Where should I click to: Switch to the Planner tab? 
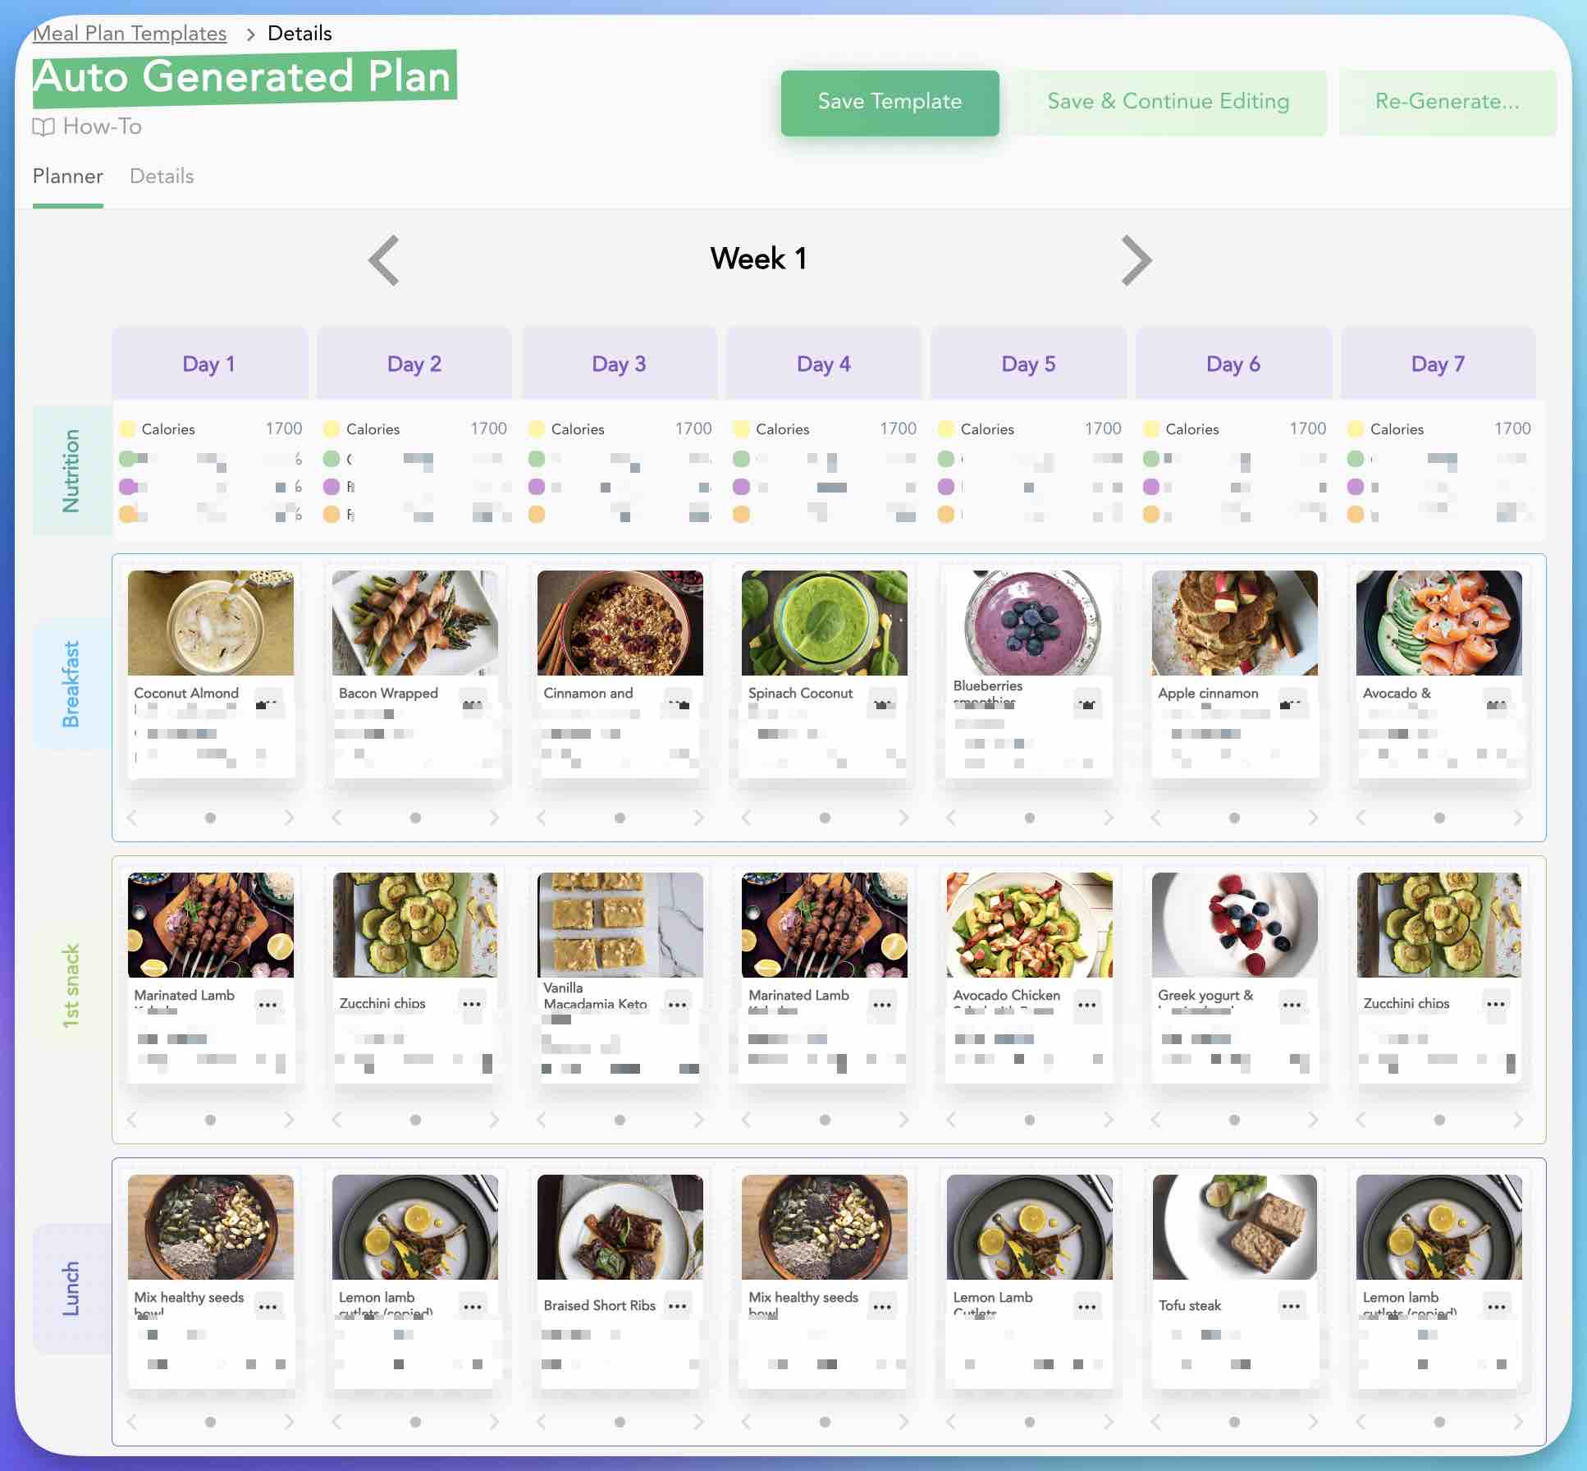coord(66,176)
